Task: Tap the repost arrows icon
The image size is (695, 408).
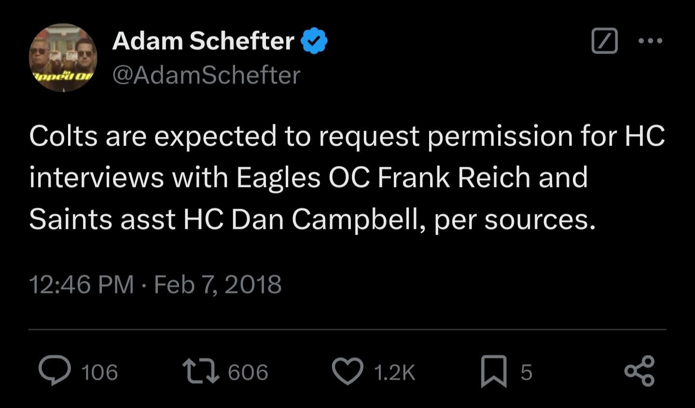Action: coord(201,371)
